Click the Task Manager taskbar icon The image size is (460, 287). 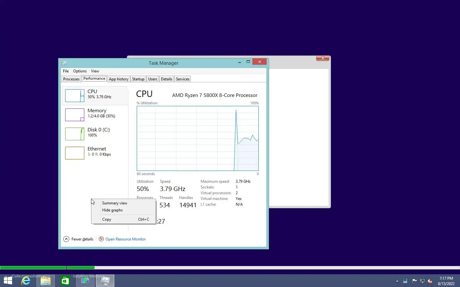(105, 281)
